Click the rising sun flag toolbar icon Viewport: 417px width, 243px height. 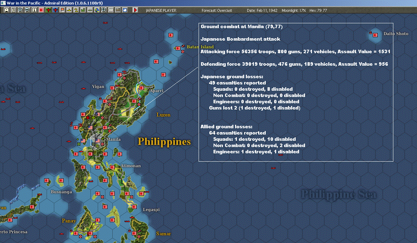41,10
